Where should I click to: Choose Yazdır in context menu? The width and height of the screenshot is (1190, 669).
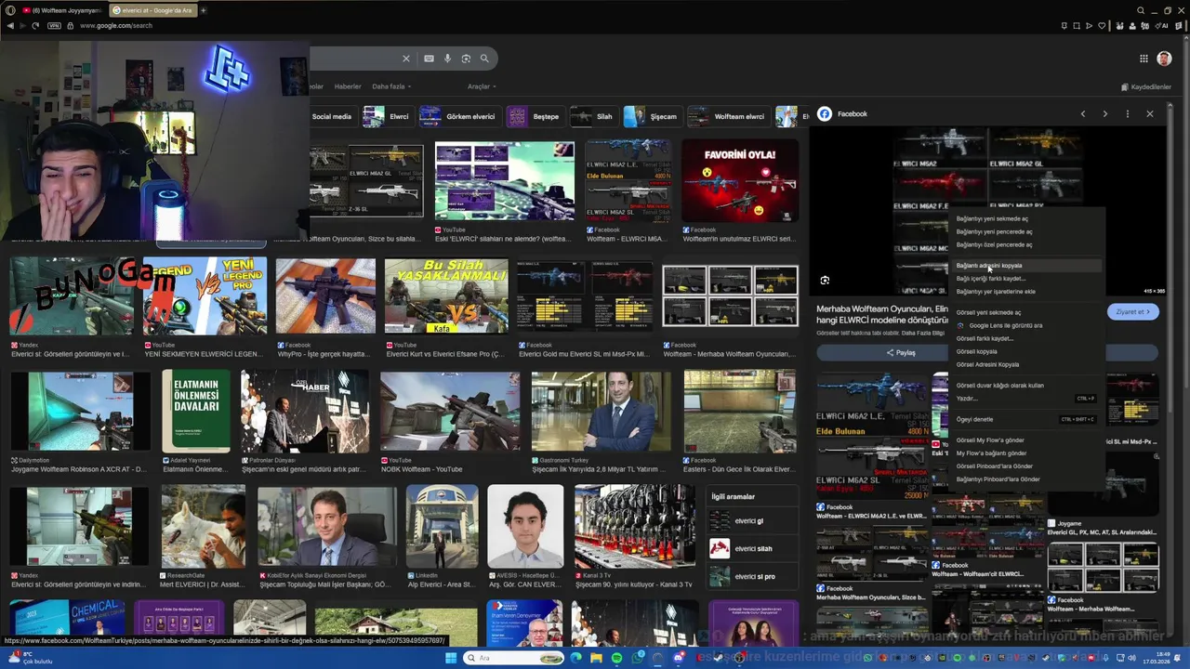pos(967,398)
